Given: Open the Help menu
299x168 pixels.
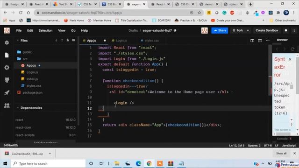Looking at the screenshot, I should click(x=85, y=30).
